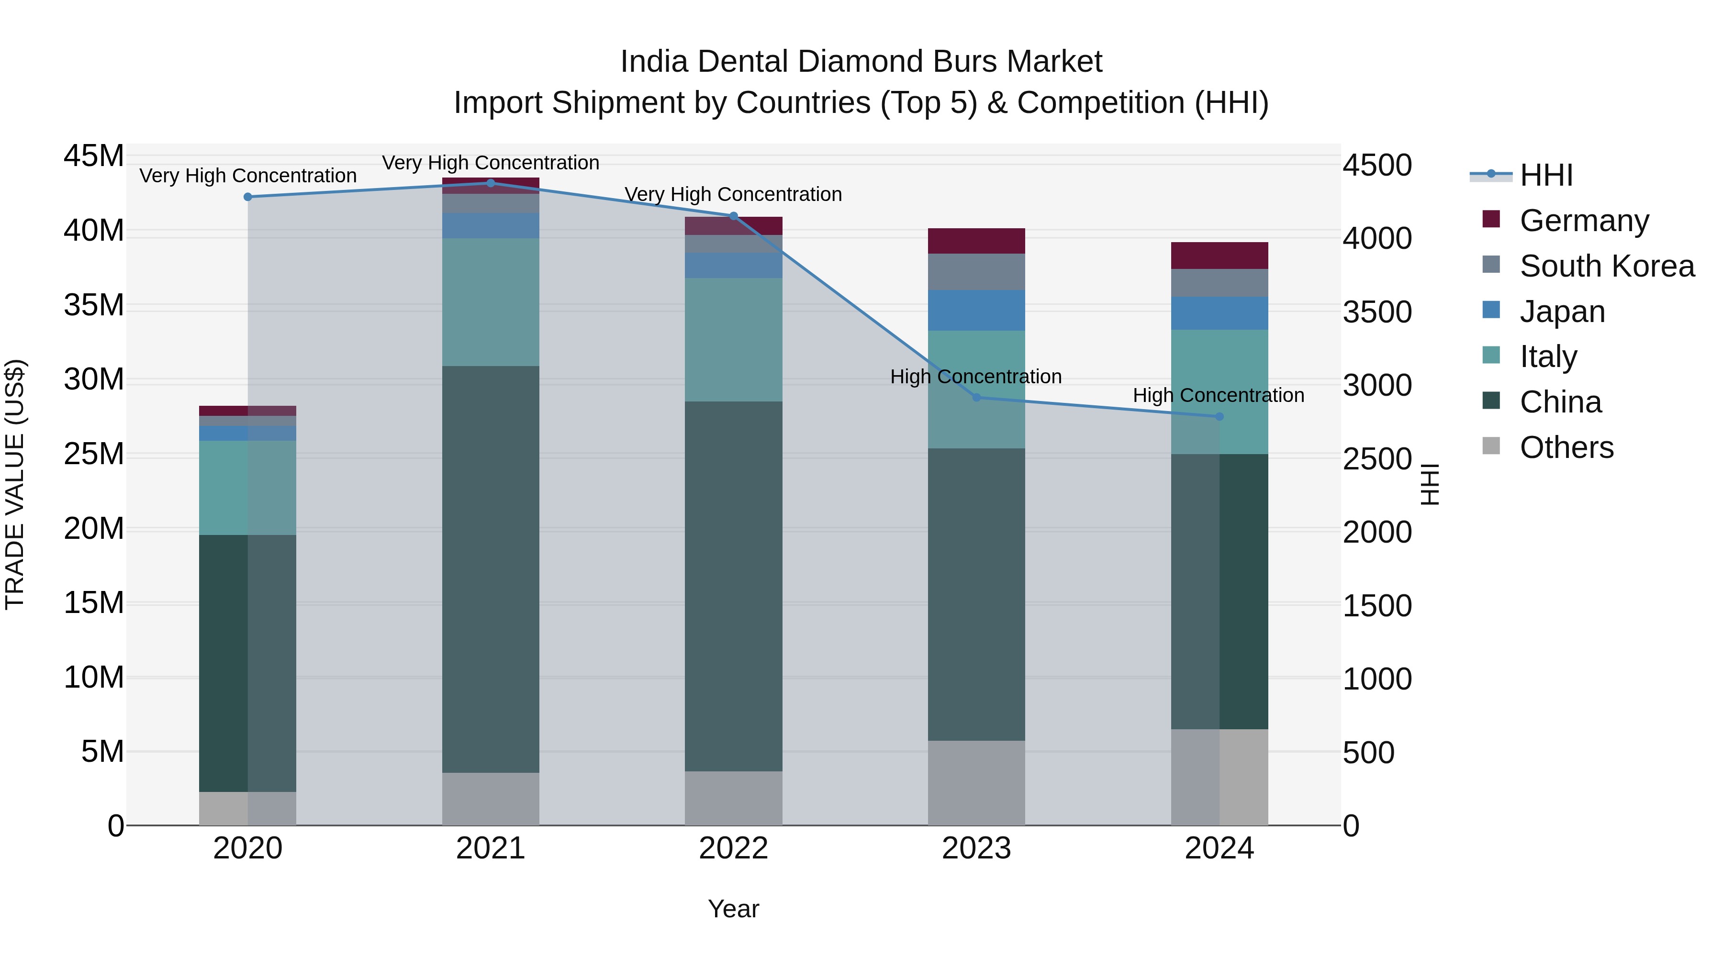
Task: Click the 2024 HHI data point
Action: (1220, 417)
